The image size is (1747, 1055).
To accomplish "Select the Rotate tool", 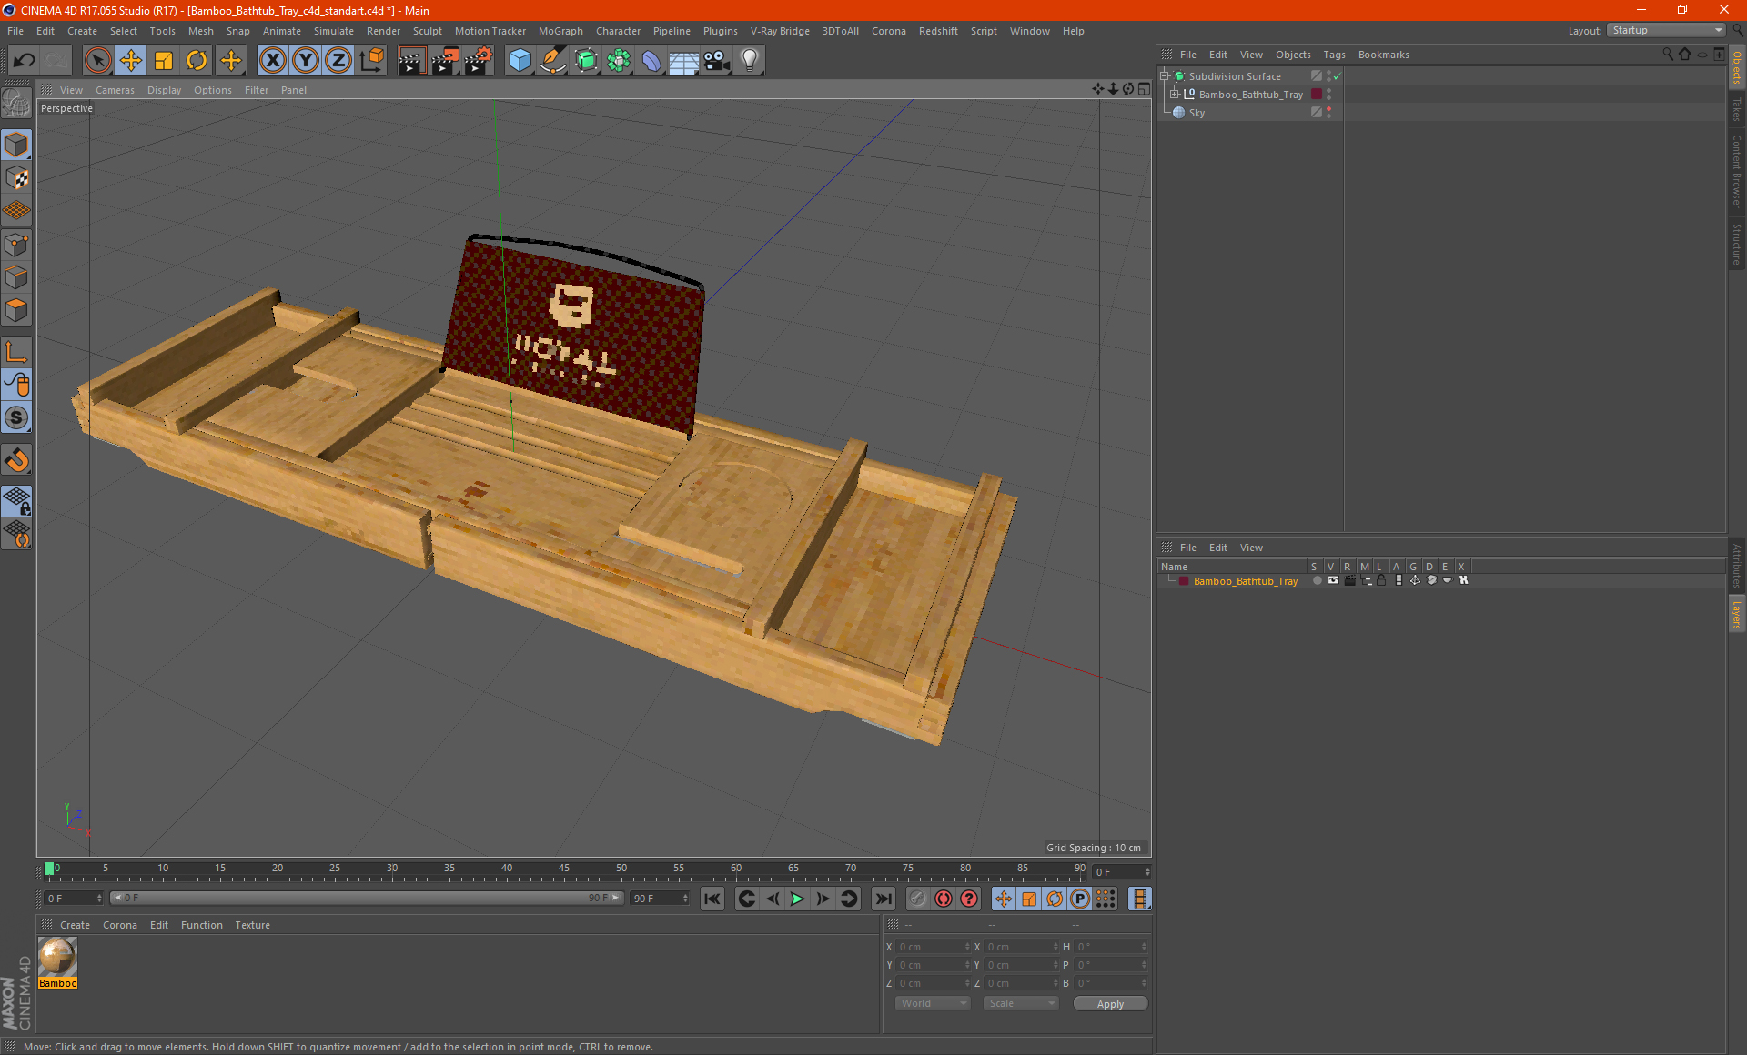I will pyautogui.click(x=197, y=61).
